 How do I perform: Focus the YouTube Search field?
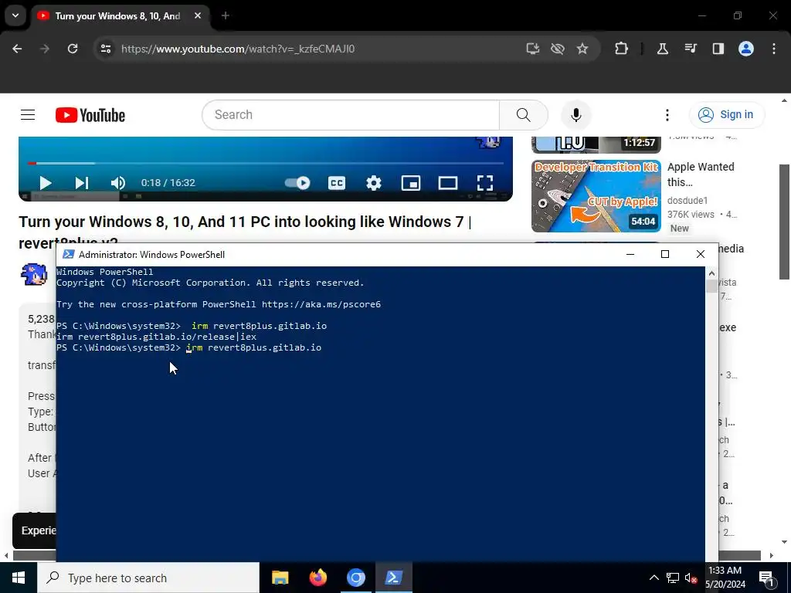pos(351,115)
